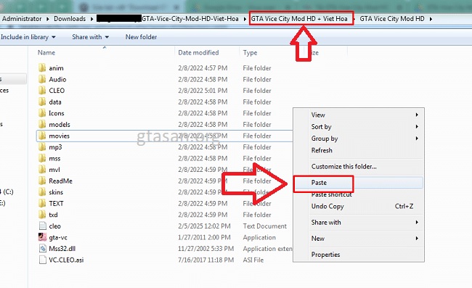Go to Administrator in the address bar
The width and height of the screenshot is (472, 288).
tap(22, 19)
